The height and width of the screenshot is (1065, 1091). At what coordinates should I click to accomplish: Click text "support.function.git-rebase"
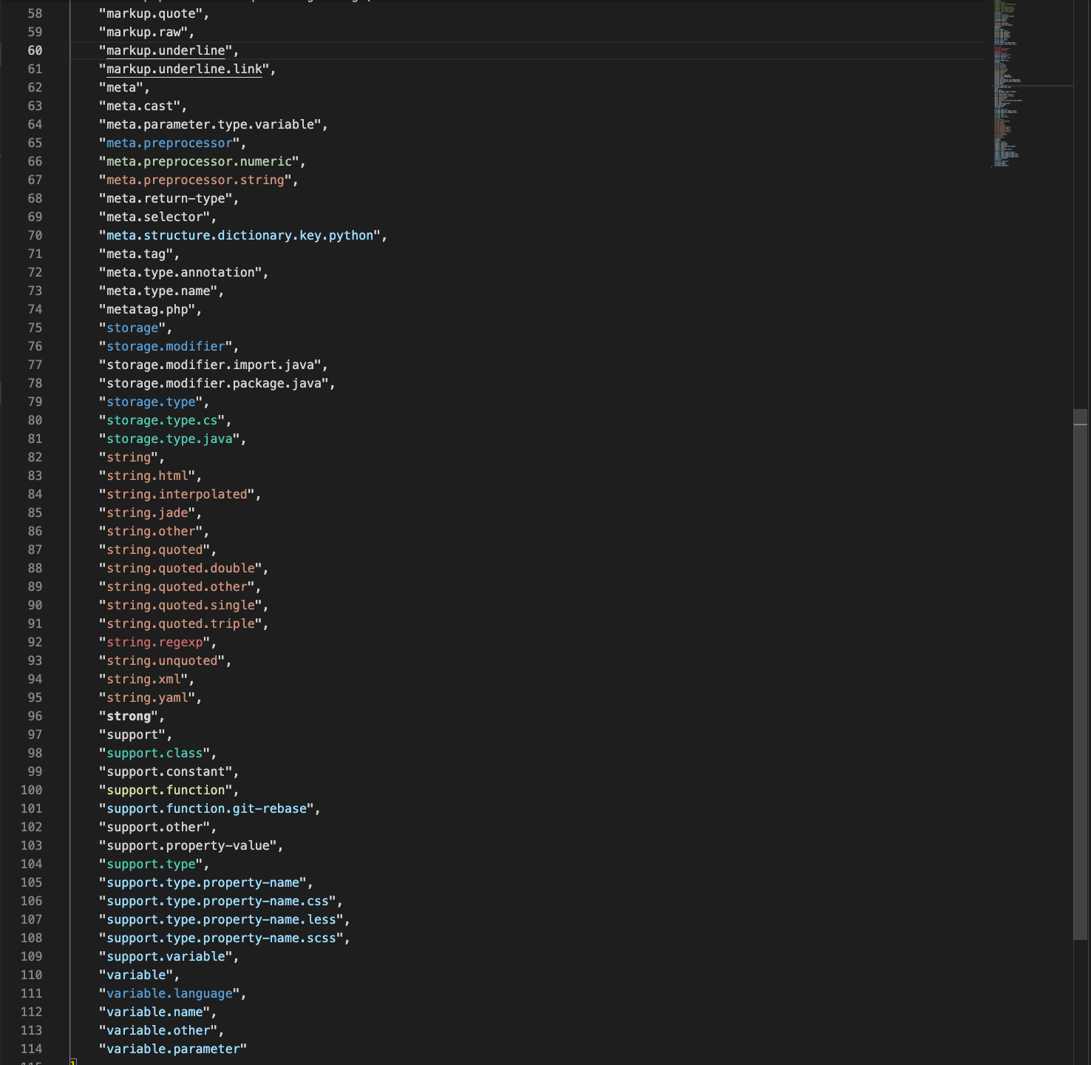click(x=207, y=808)
